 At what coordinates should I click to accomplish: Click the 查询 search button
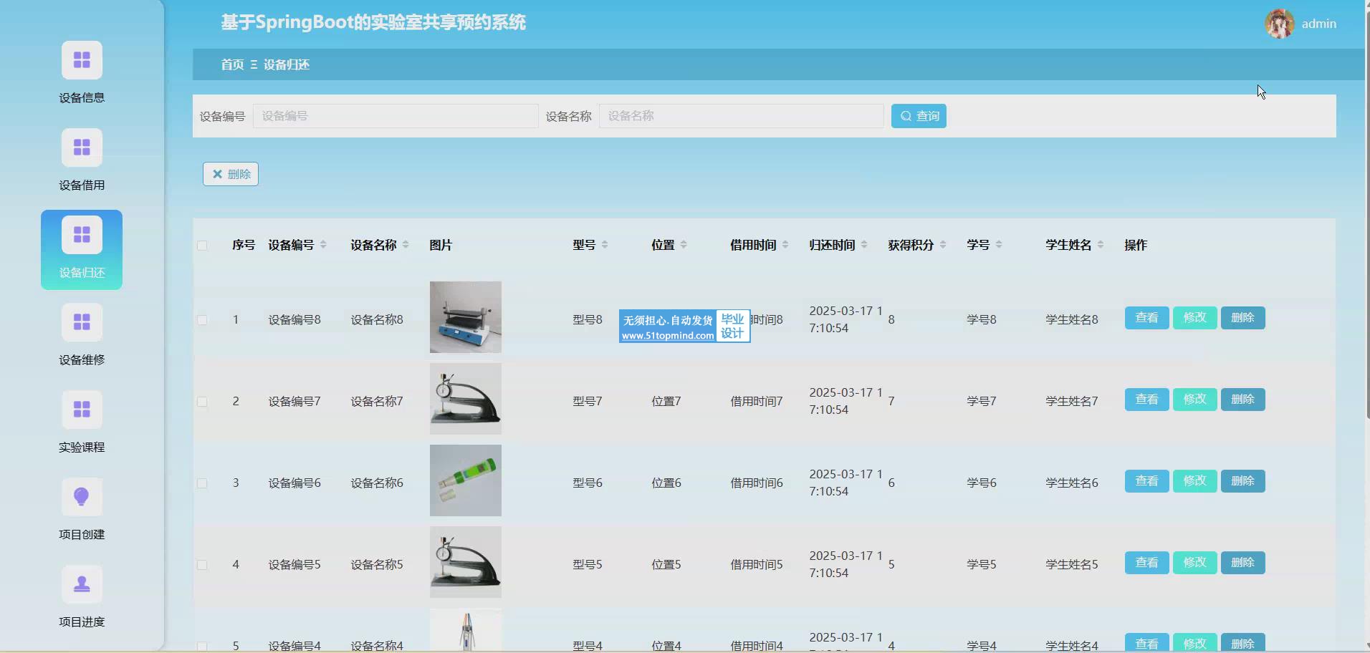click(x=919, y=116)
